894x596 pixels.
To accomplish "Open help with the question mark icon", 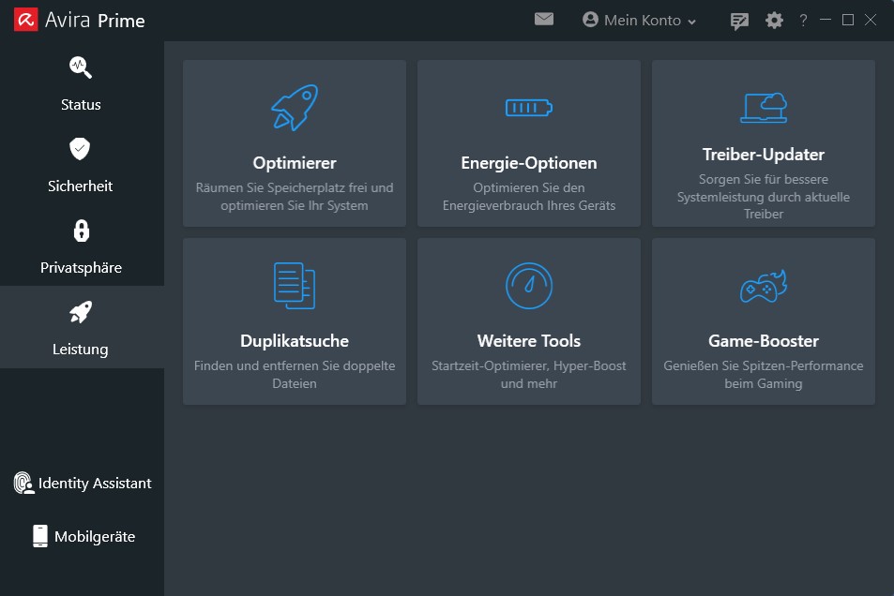I will pyautogui.click(x=803, y=21).
